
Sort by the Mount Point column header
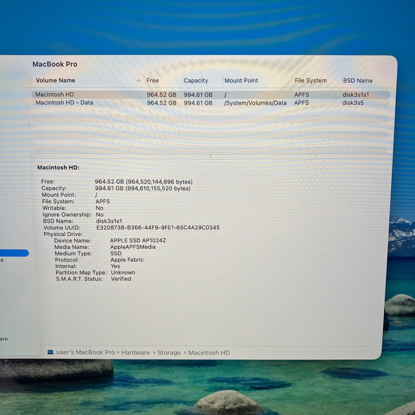coord(241,81)
